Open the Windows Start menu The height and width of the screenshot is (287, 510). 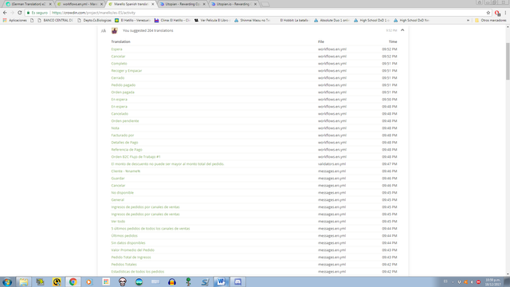[x=7, y=281]
